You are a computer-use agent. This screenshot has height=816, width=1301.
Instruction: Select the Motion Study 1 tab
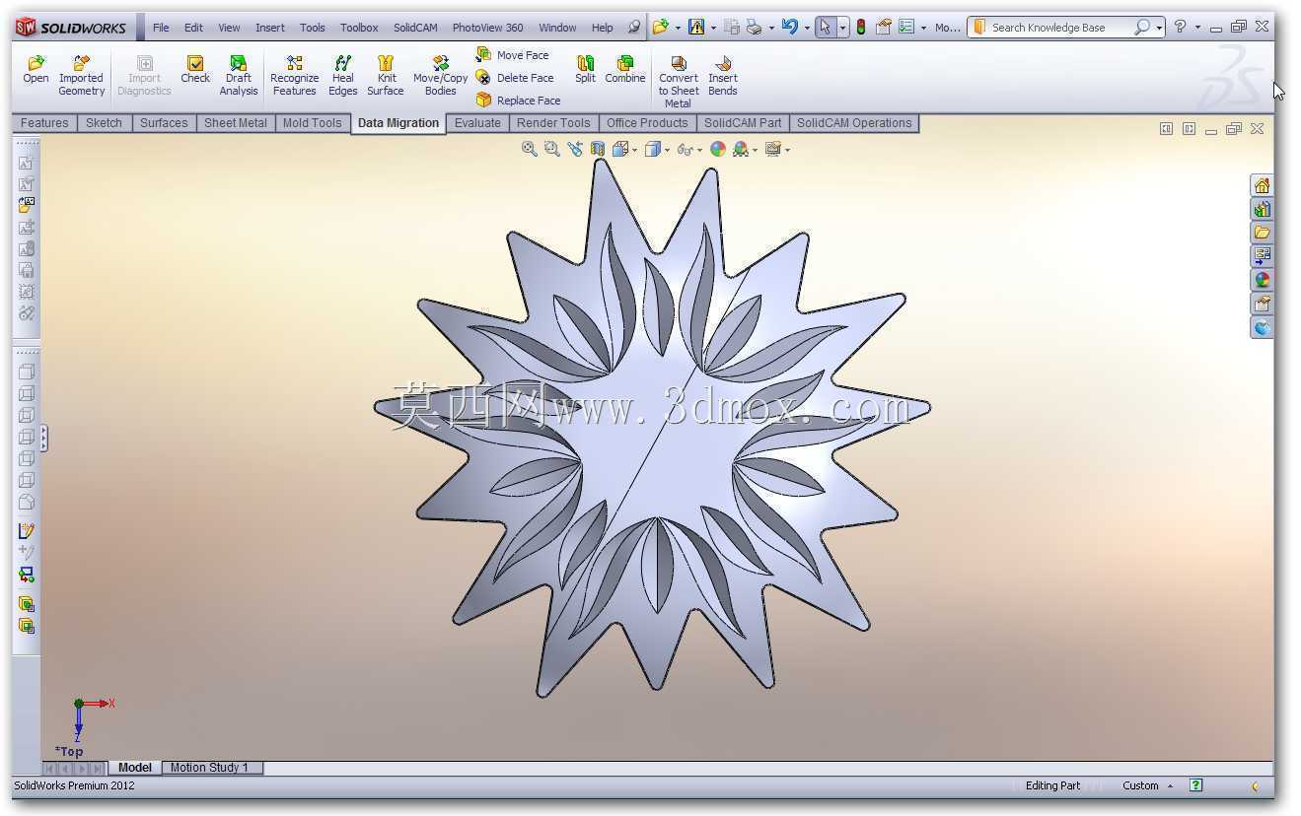(x=210, y=768)
